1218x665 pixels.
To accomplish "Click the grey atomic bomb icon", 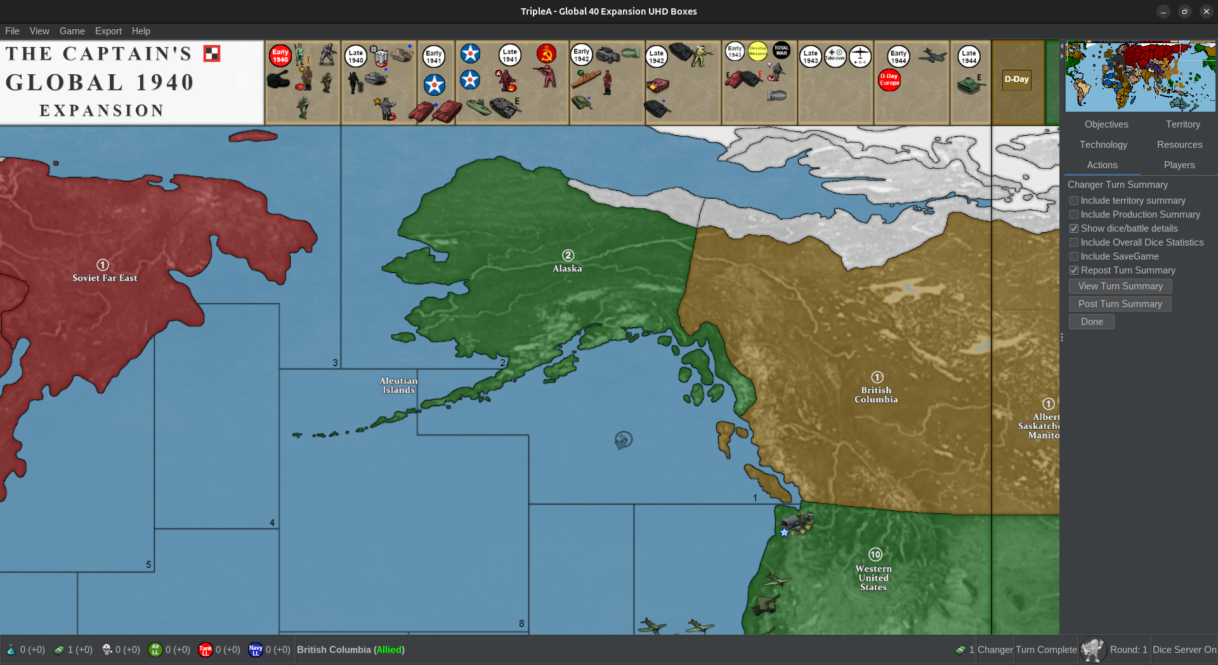I will (776, 95).
